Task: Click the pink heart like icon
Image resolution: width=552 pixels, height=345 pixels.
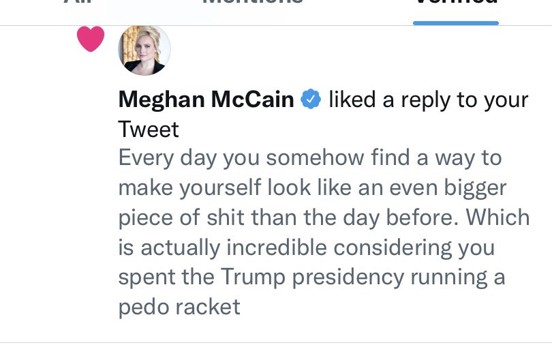Action: 91,39
